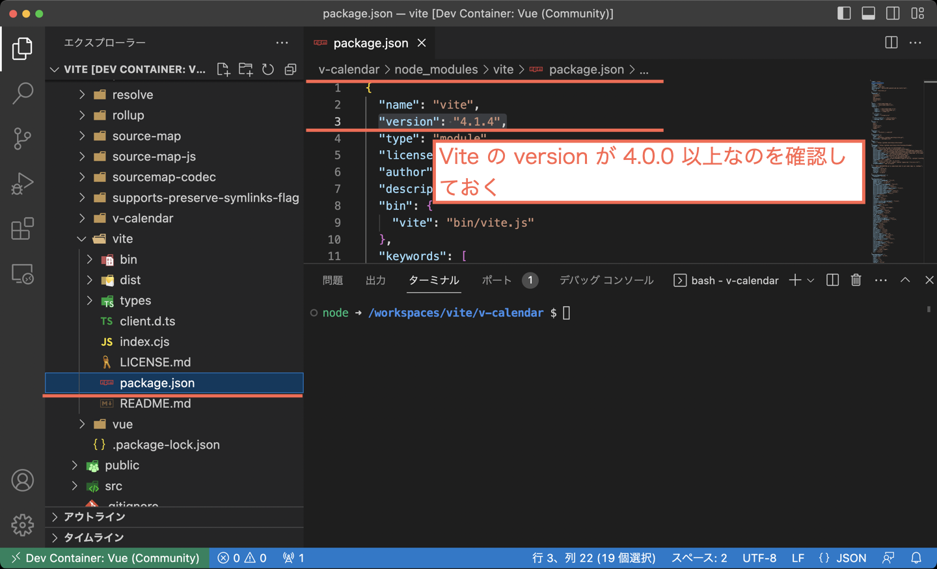Focus the bash terminal prompt

(x=566, y=313)
